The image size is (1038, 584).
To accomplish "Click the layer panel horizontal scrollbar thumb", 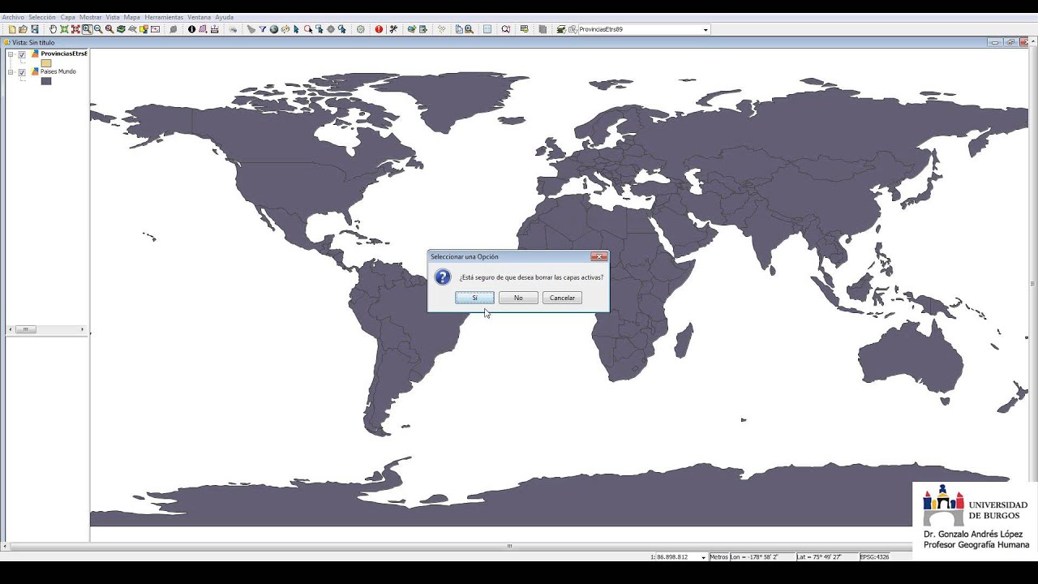I will (x=25, y=329).
